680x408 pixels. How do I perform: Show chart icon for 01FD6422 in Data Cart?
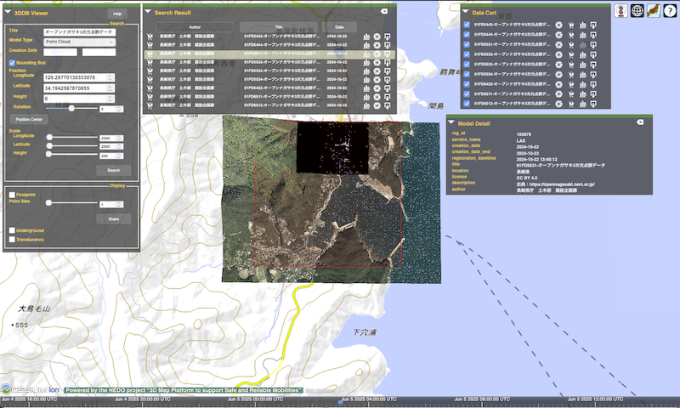click(583, 84)
